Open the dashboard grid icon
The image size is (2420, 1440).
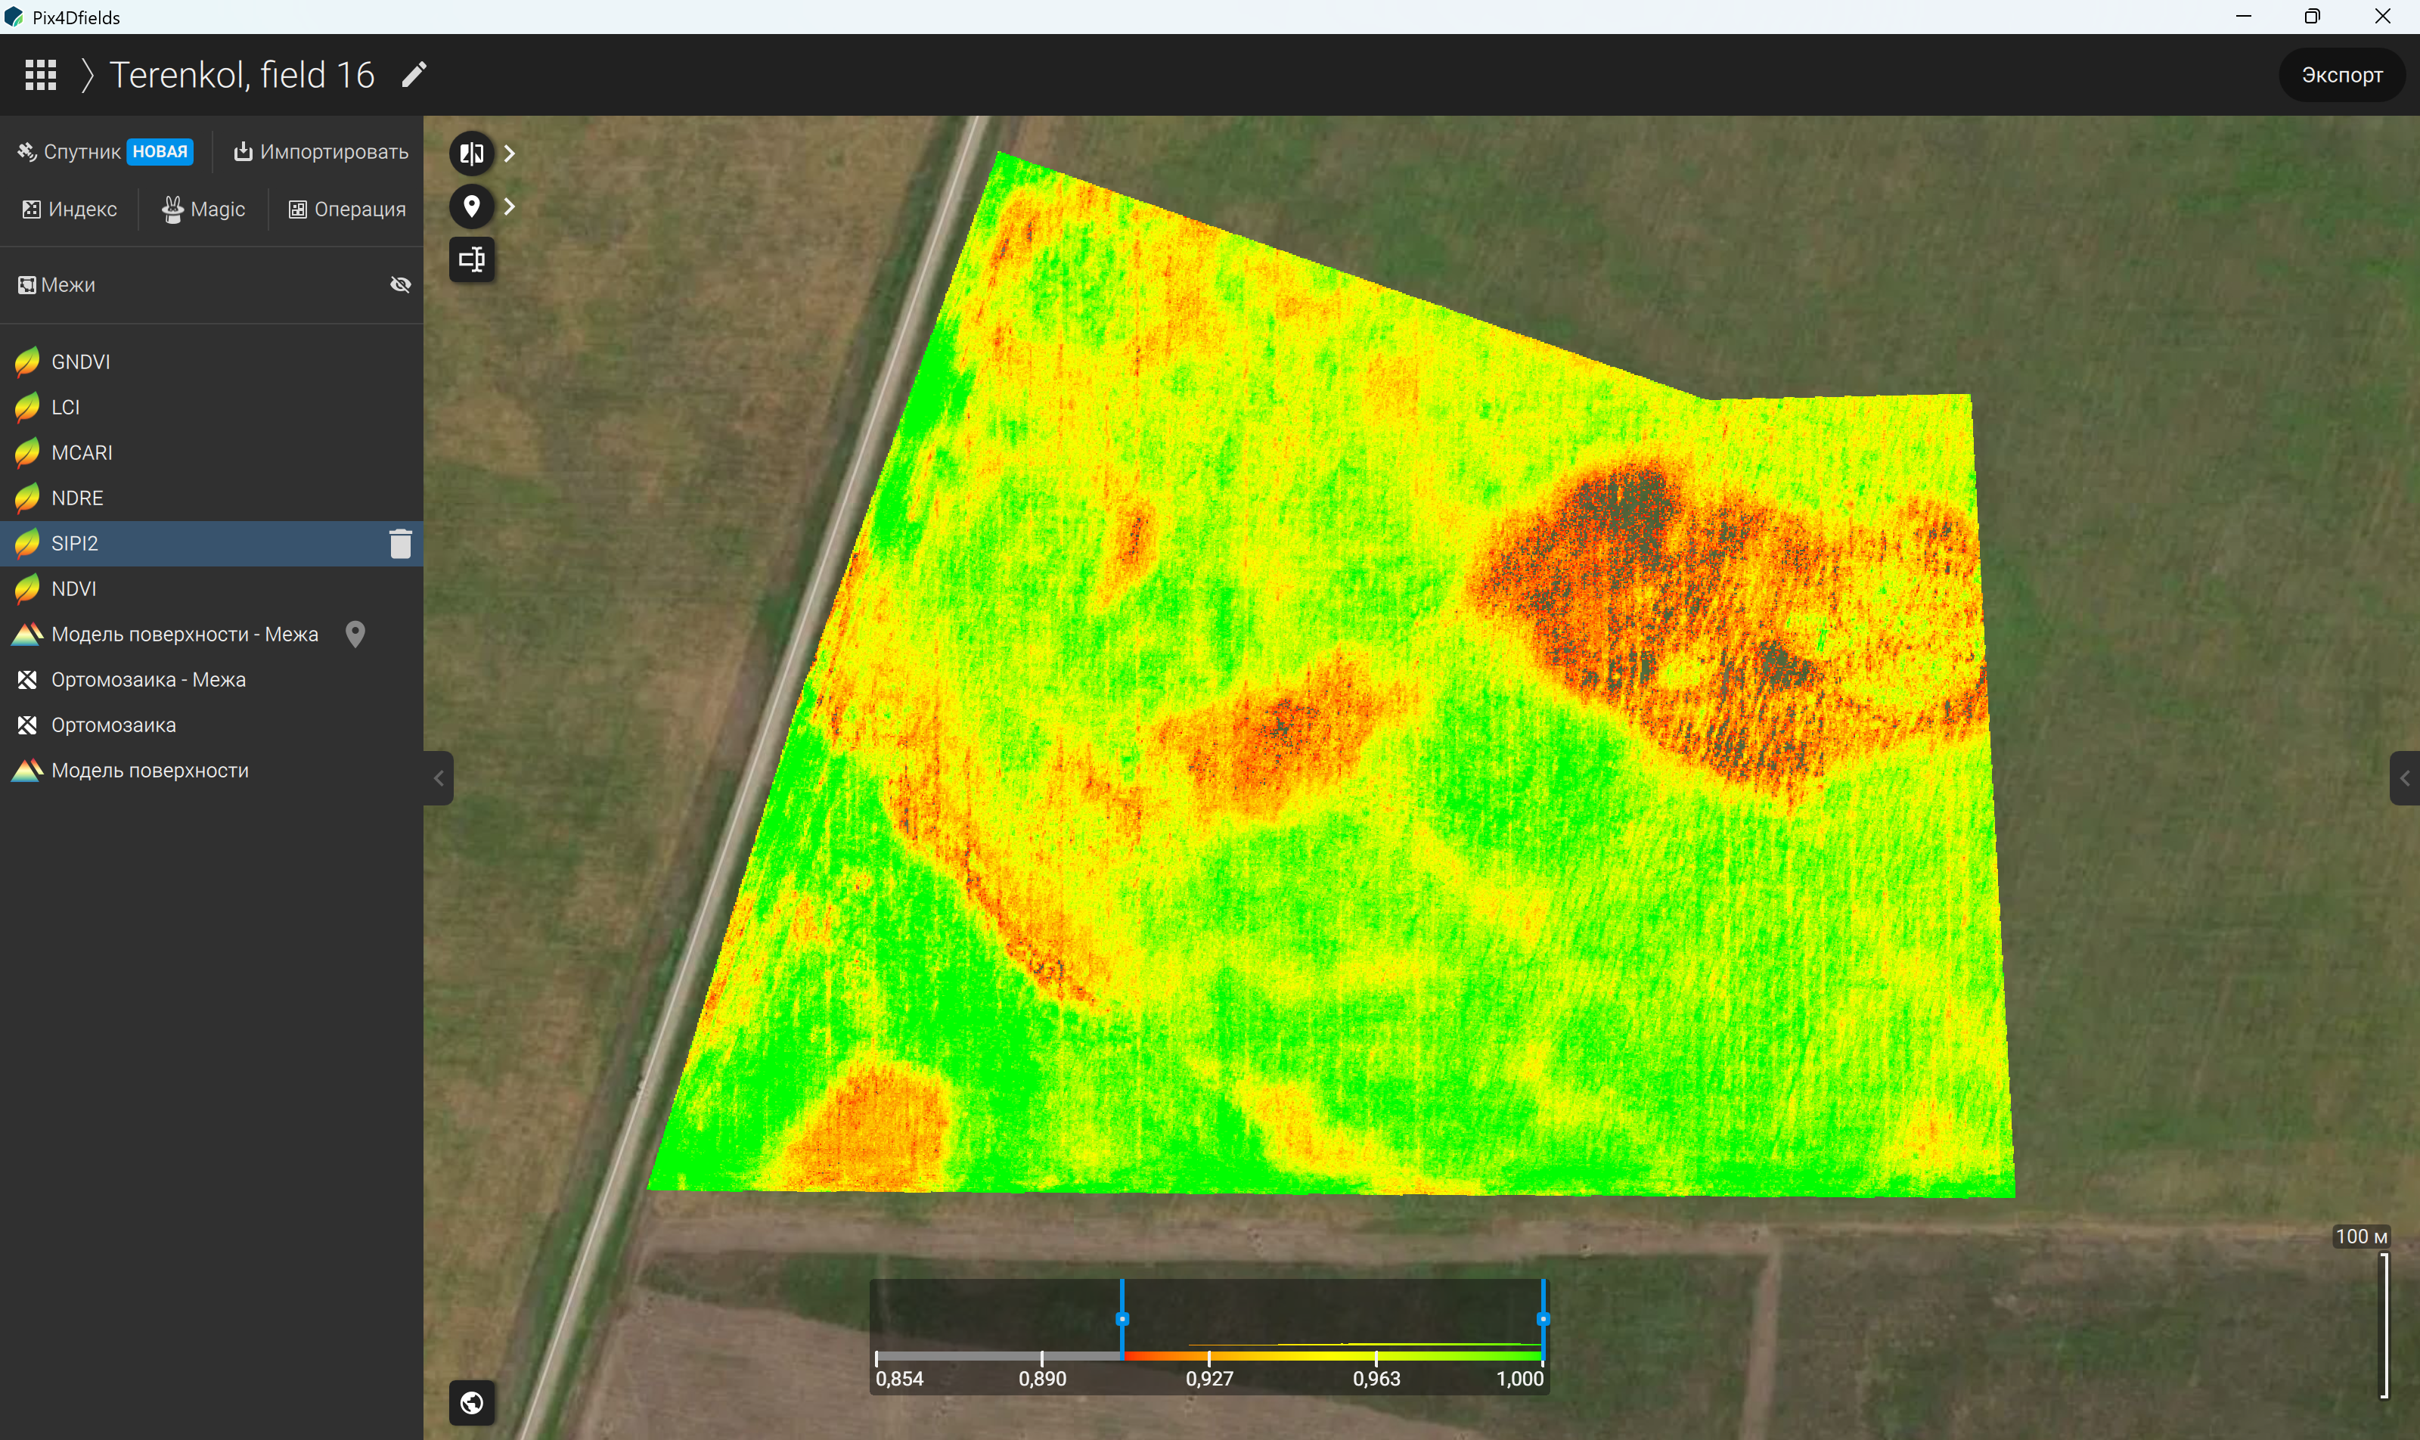41,75
